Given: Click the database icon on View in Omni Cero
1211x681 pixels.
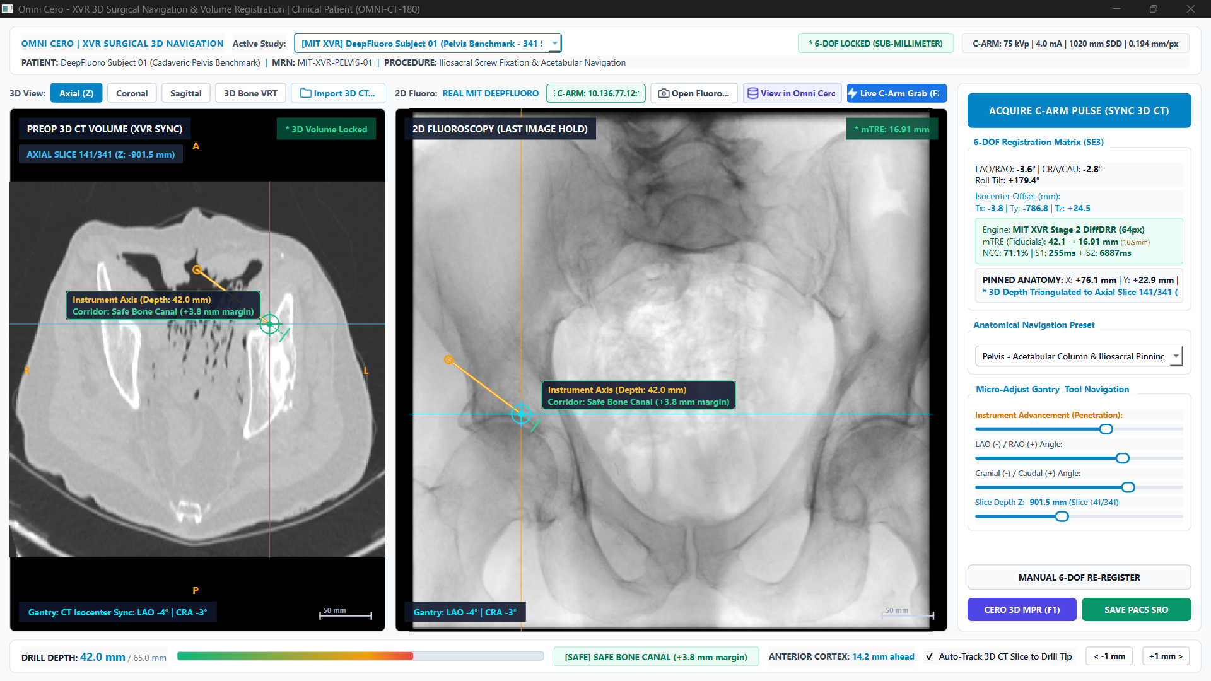Looking at the screenshot, I should point(752,93).
